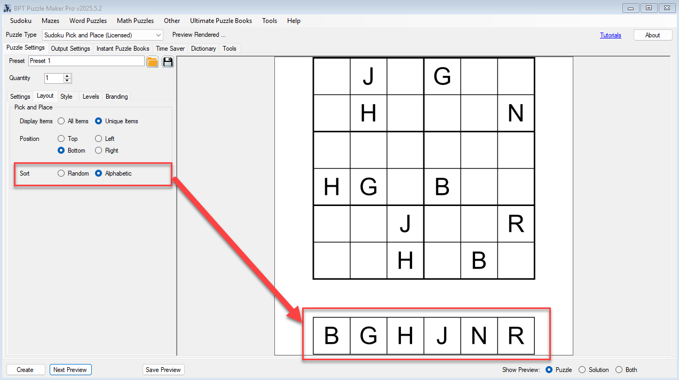Switch to the Output Settings tab
The width and height of the screenshot is (679, 380).
[x=70, y=48]
